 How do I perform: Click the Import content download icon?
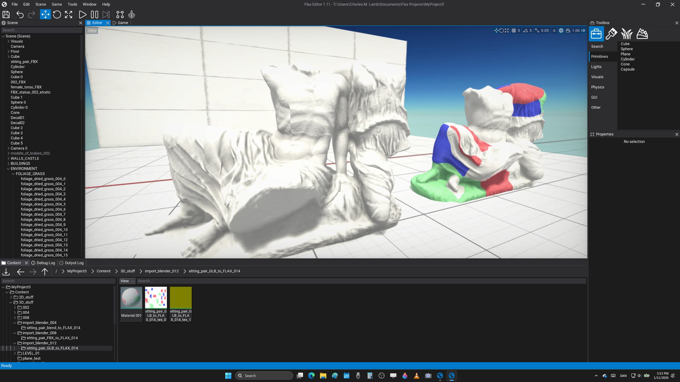(6, 272)
